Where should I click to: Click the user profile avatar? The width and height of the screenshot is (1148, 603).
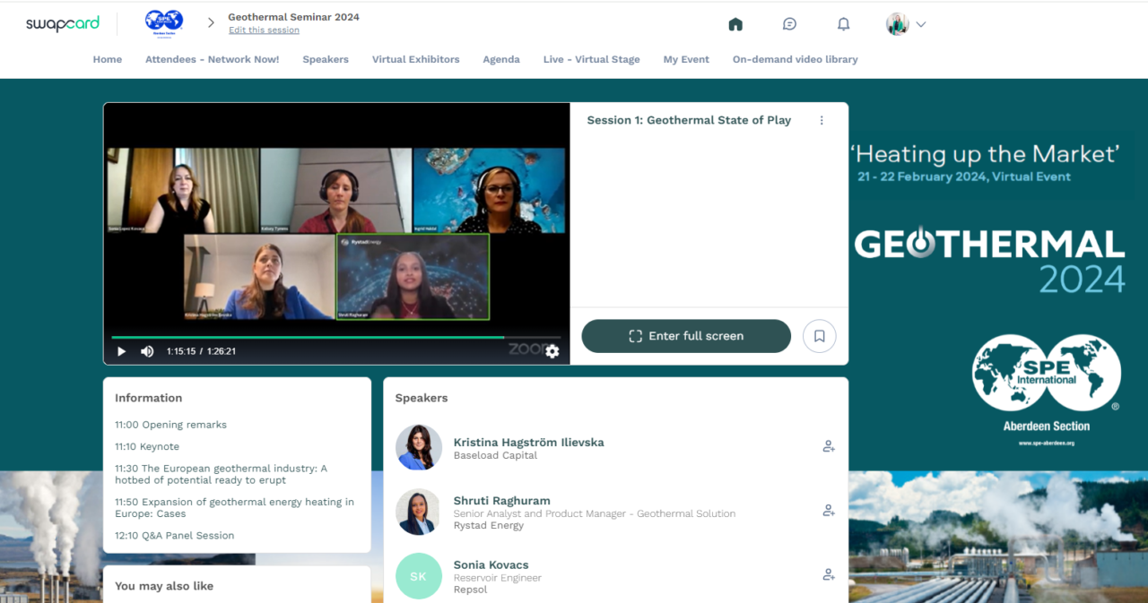[898, 24]
